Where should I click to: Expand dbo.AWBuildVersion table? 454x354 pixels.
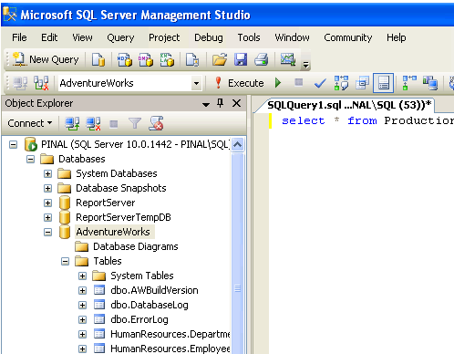click(82, 290)
